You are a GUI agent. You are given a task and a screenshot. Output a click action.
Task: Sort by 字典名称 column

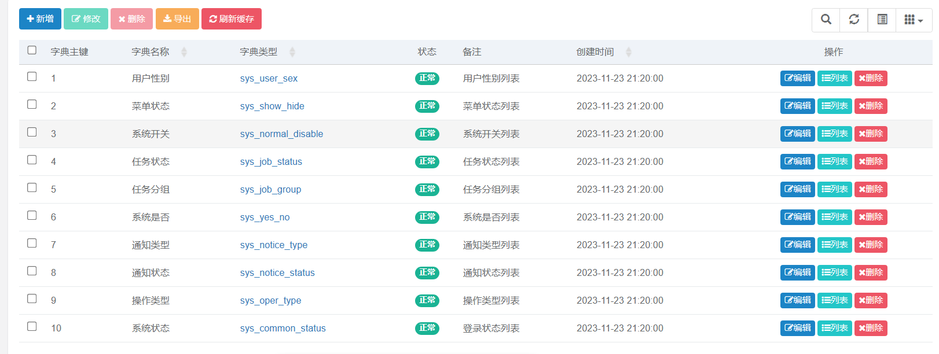click(x=184, y=52)
